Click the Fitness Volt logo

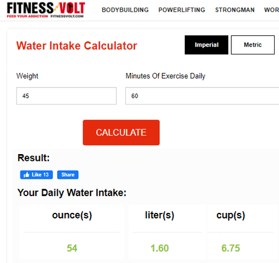(x=46, y=10)
